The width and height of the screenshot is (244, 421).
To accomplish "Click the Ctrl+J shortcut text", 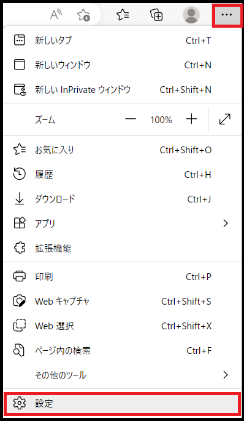I will [199, 199].
